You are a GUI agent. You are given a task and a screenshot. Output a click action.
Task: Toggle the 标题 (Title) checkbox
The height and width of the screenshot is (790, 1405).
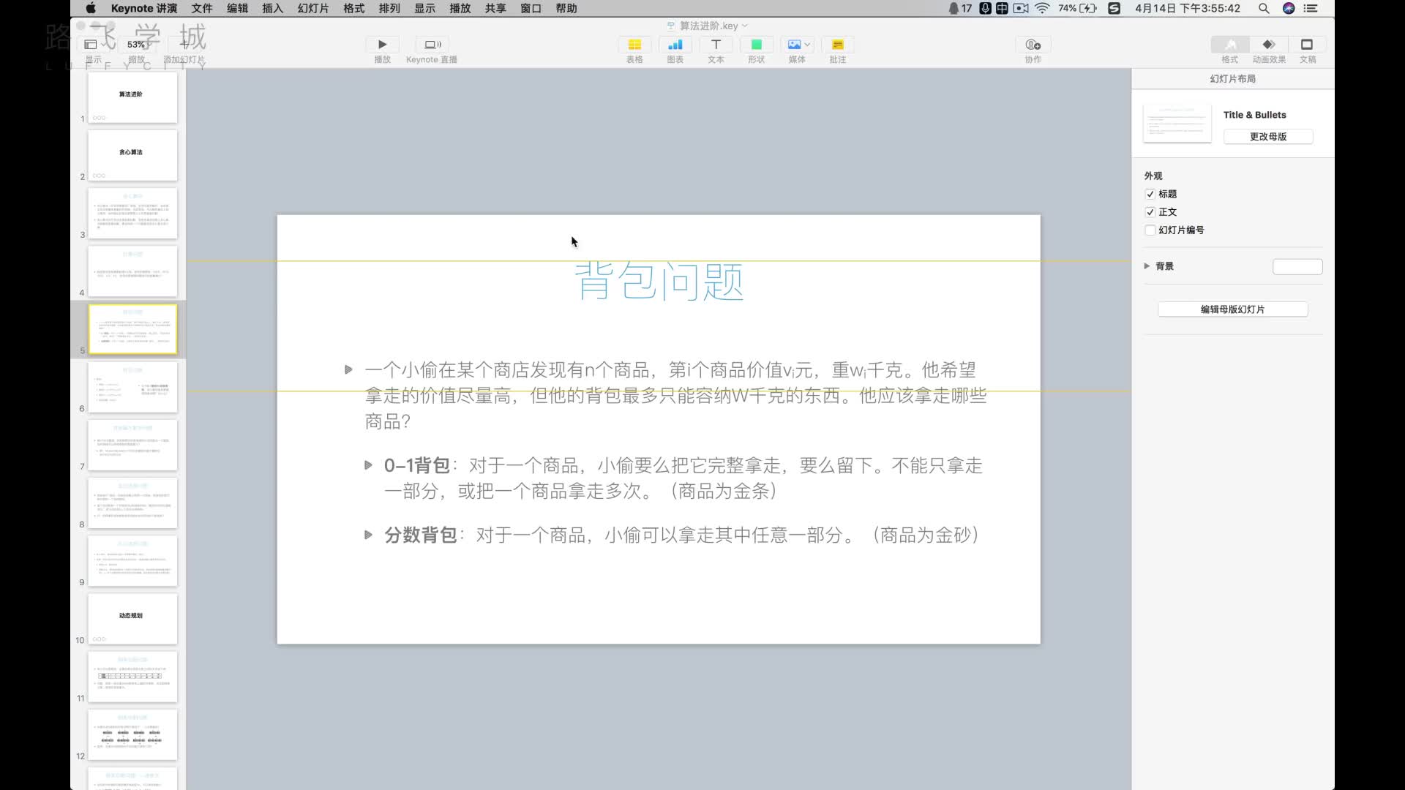1150,195
